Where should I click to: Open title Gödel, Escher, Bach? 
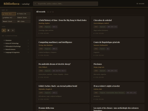click(x=58, y=86)
